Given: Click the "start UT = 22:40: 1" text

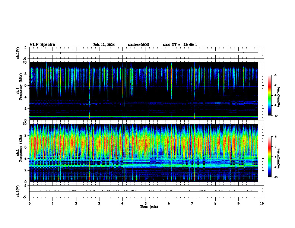Looking at the screenshot, I should 180,45.
